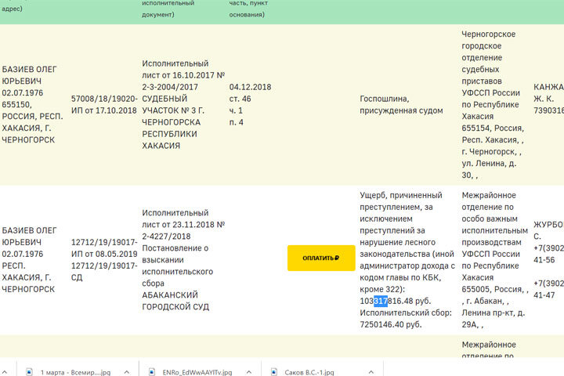Click address Ленина пр-кт, д. 29А

coord(493,319)
